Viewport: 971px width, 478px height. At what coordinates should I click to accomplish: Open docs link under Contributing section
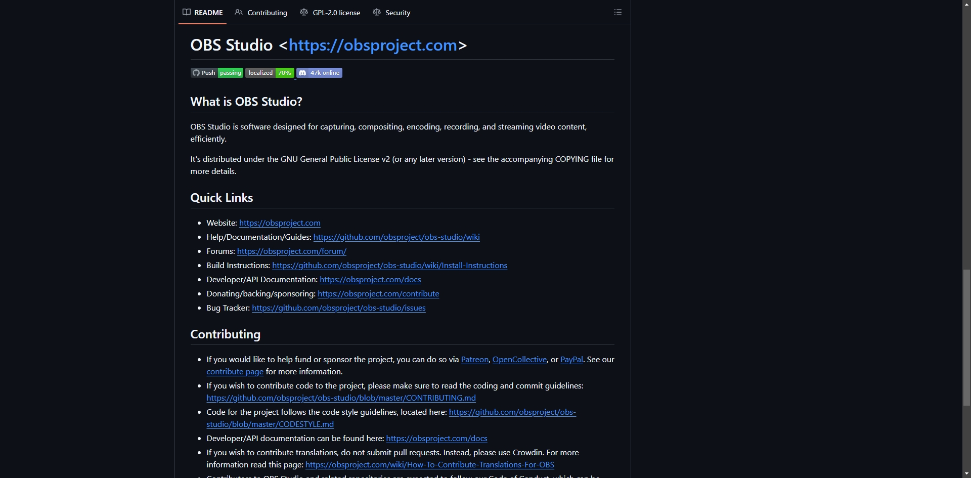point(436,439)
